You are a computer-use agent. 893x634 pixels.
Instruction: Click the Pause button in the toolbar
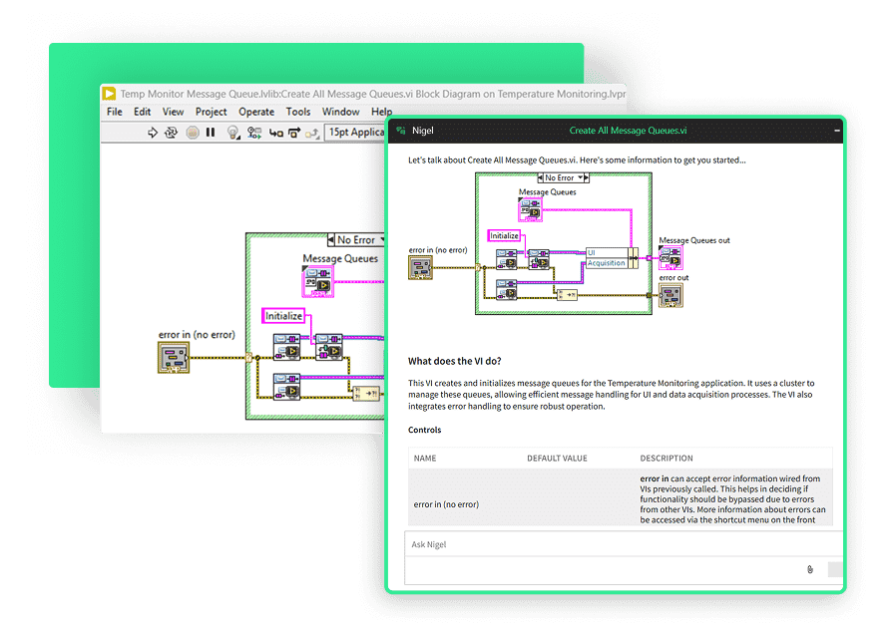[211, 132]
